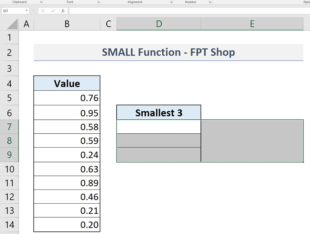Select row 10 header

tap(9, 169)
